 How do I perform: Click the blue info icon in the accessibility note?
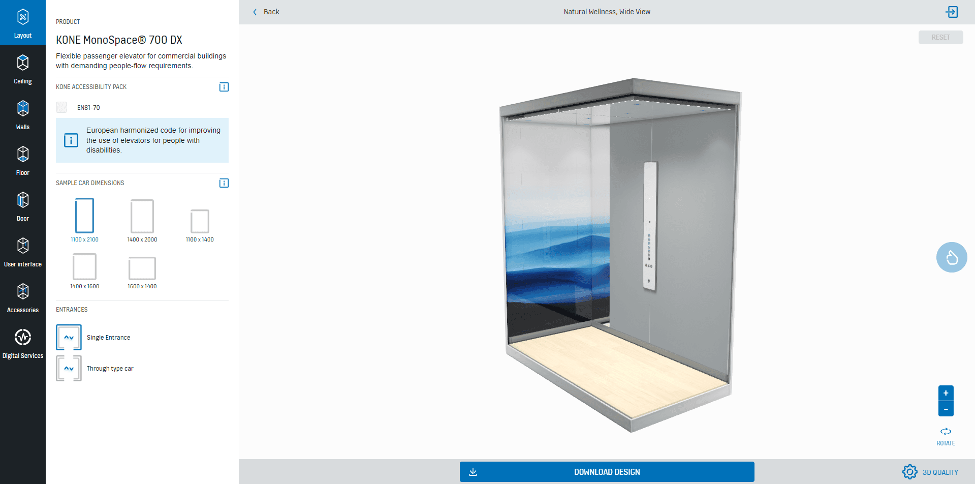(71, 140)
